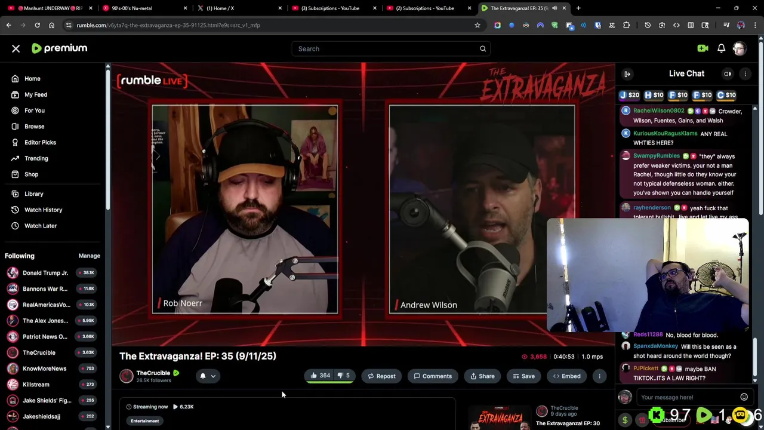Click the Watch Later clock icon
This screenshot has width=764, height=430.
click(15, 226)
